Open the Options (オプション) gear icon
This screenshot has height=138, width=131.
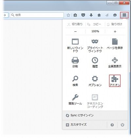click(x=95, y=81)
